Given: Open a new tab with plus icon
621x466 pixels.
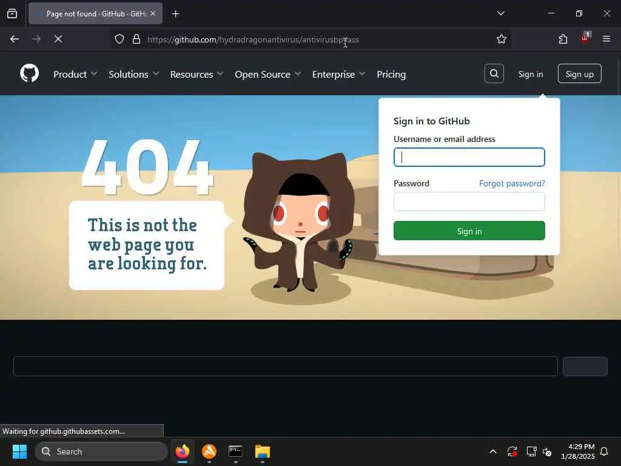Looking at the screenshot, I should click(x=175, y=14).
